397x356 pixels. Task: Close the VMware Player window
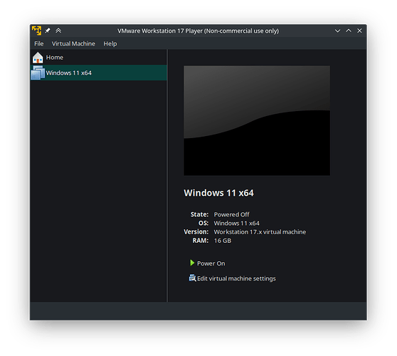(359, 31)
